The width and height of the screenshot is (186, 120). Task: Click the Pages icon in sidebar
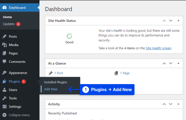[4, 53]
